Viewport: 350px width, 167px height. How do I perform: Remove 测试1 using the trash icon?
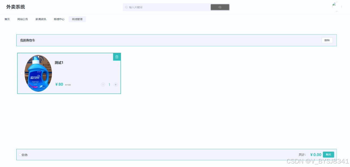point(117,57)
